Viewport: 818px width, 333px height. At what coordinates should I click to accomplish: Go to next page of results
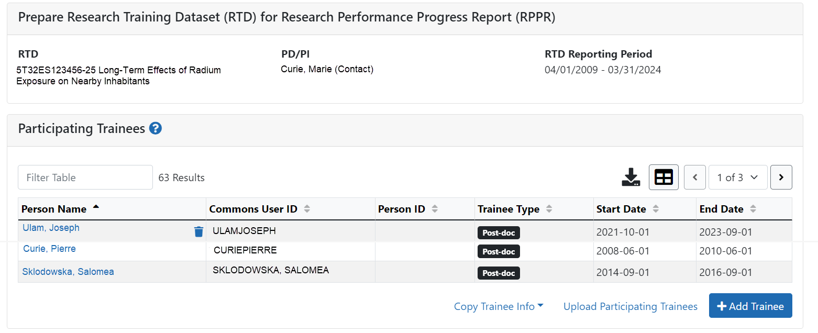781,177
